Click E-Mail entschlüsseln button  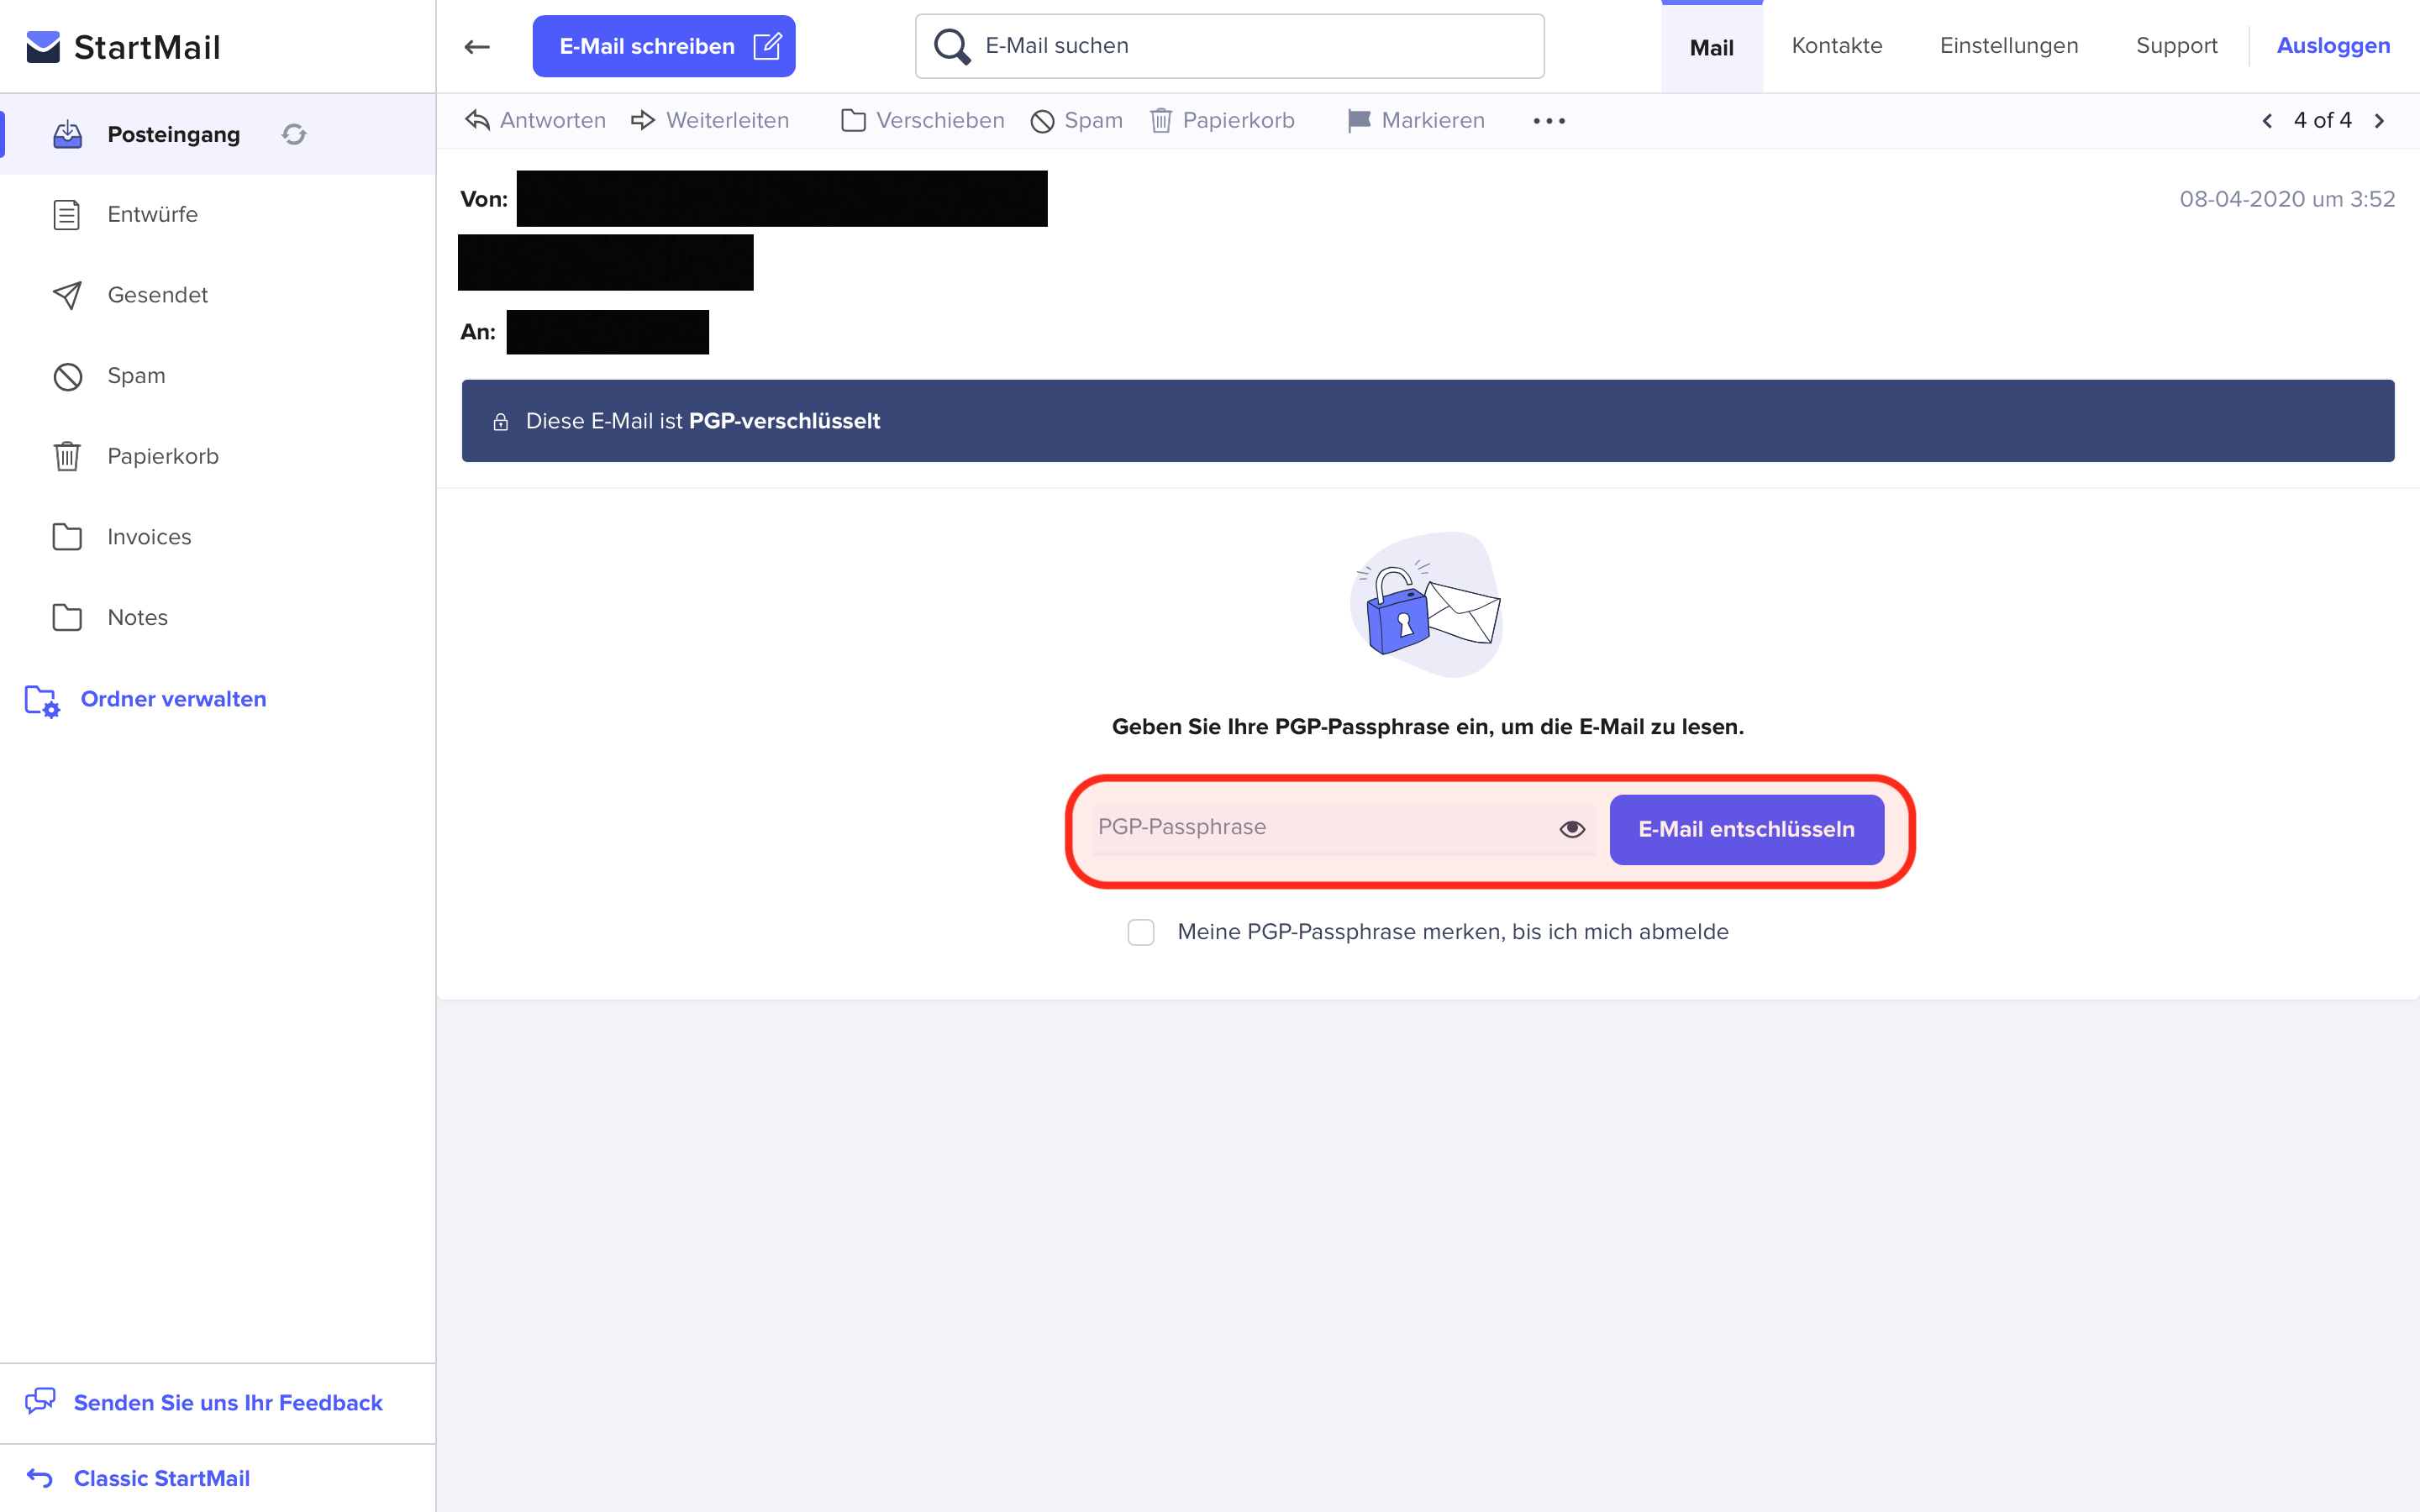1747,829
